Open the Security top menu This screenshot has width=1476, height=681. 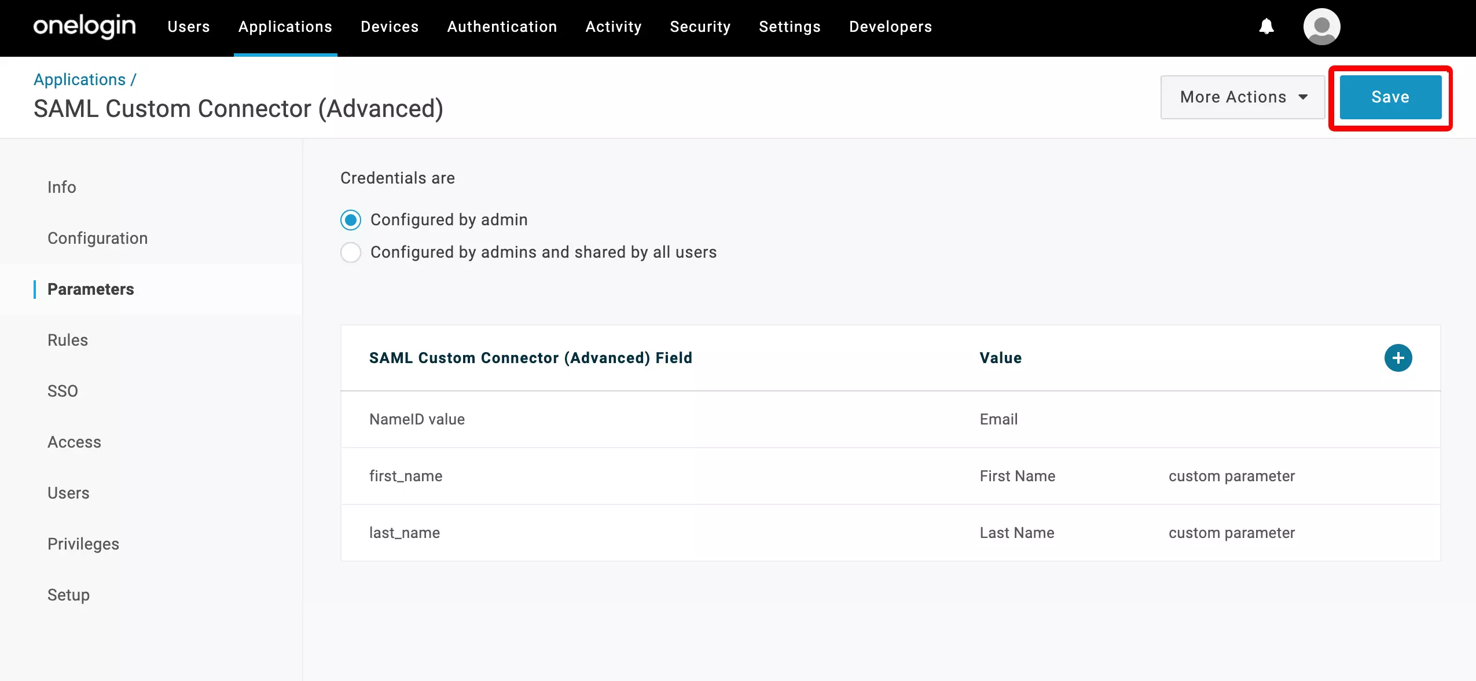[700, 27]
